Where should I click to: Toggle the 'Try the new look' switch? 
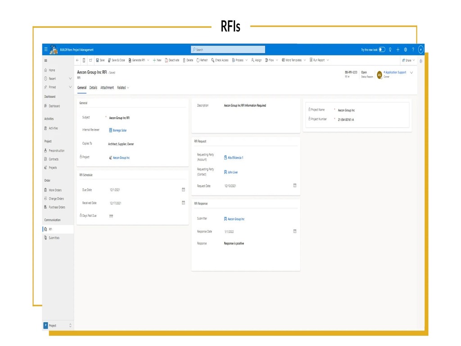[382, 50]
